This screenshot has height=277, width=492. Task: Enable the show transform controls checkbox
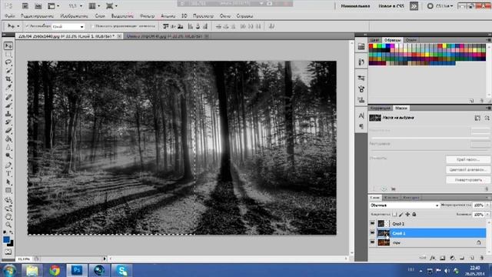click(x=92, y=26)
